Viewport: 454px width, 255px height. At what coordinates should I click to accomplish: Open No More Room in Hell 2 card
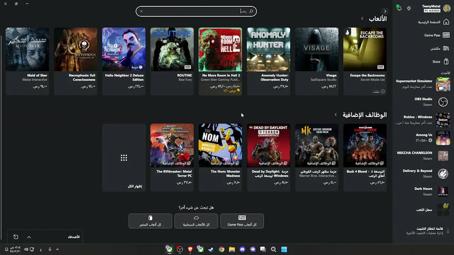tap(220, 61)
